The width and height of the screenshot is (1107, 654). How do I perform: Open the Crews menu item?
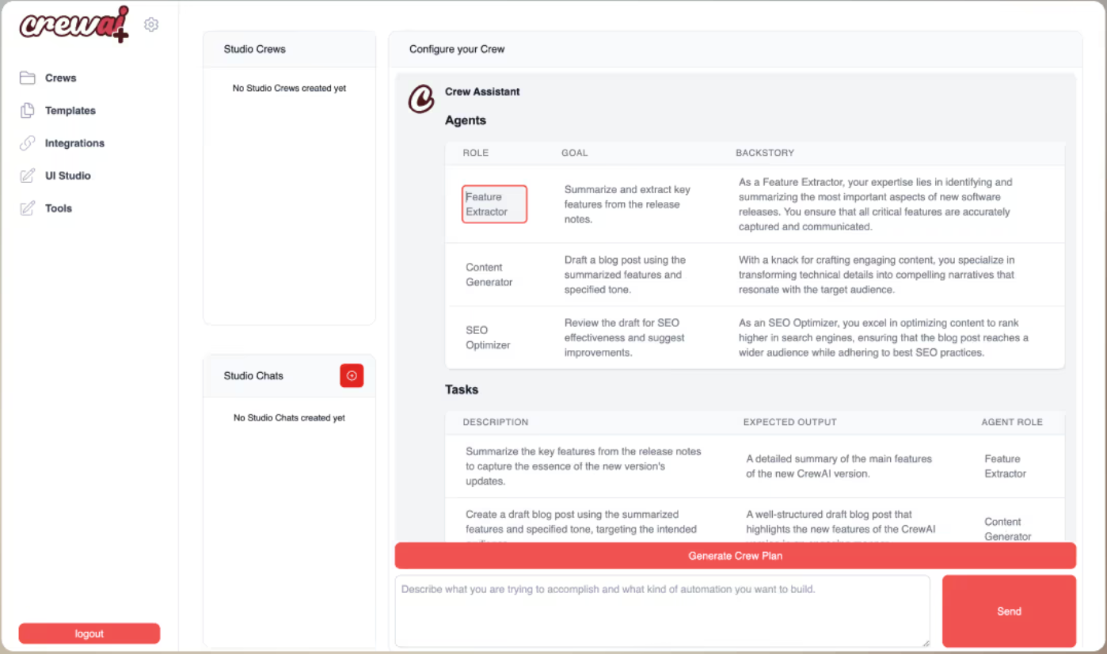coord(61,78)
